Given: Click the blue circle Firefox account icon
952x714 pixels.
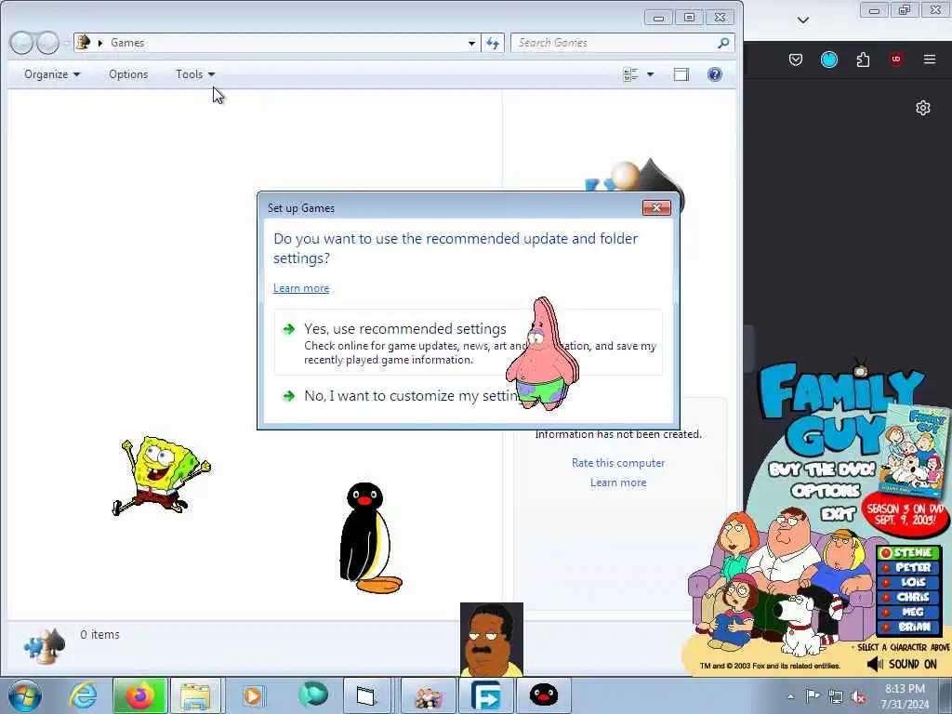Looking at the screenshot, I should click(828, 59).
